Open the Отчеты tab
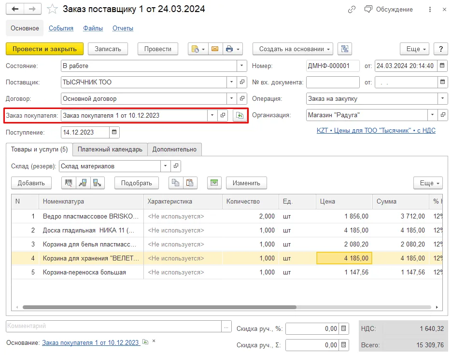This screenshot has height=355, width=452. tap(123, 28)
